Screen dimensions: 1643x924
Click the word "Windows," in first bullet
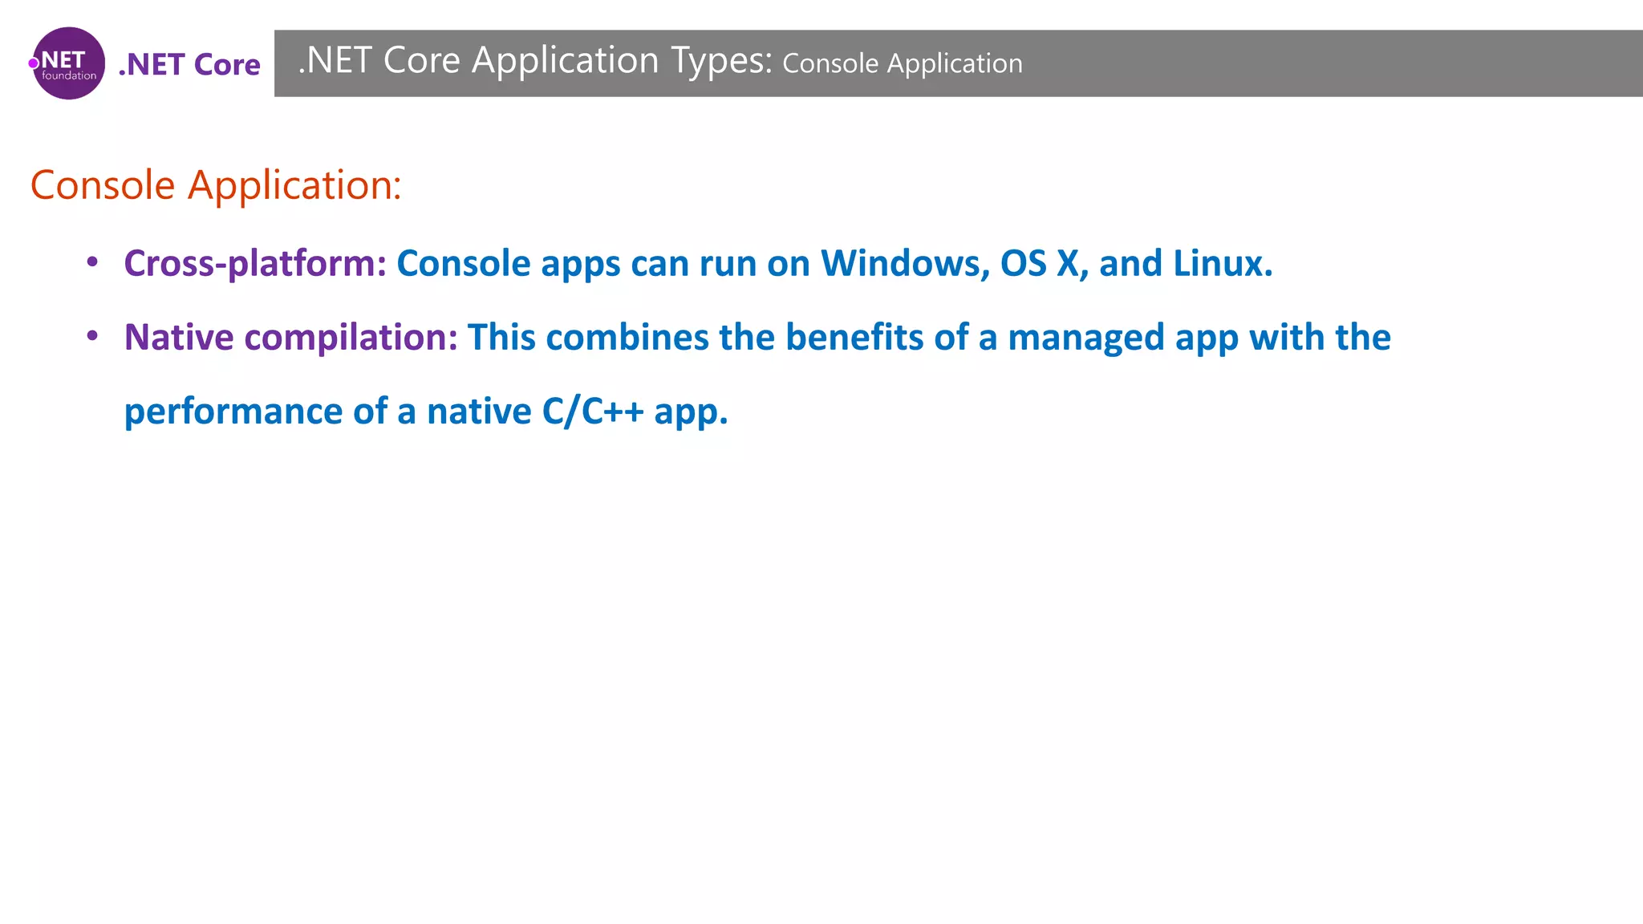[x=905, y=264]
